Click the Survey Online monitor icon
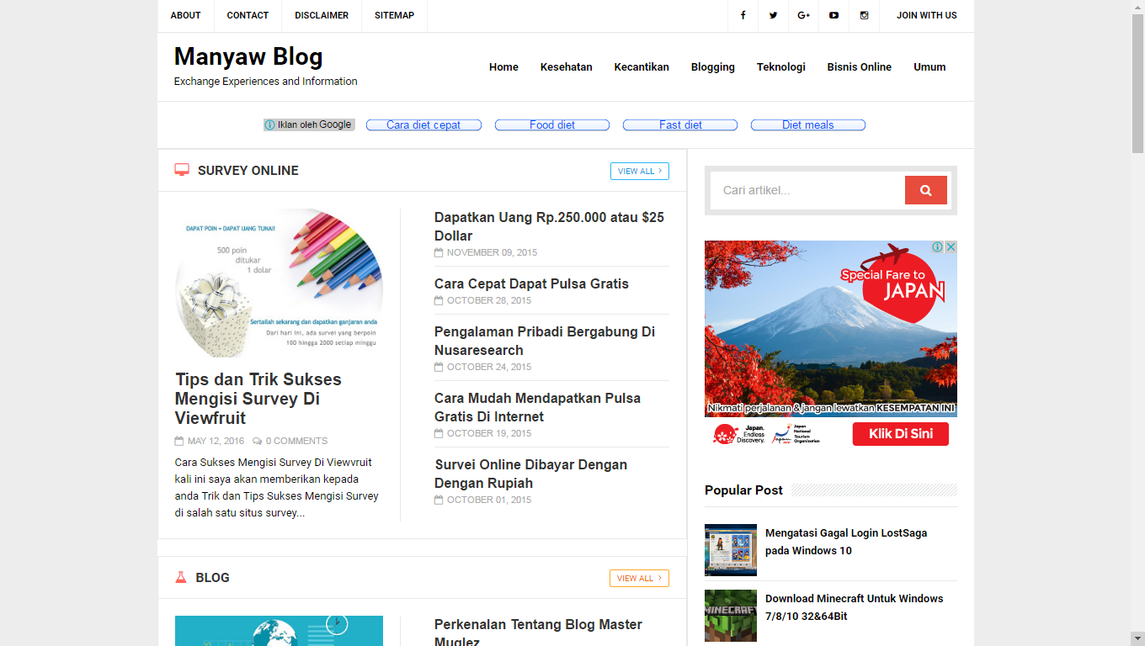This screenshot has height=646, width=1145. [182, 170]
